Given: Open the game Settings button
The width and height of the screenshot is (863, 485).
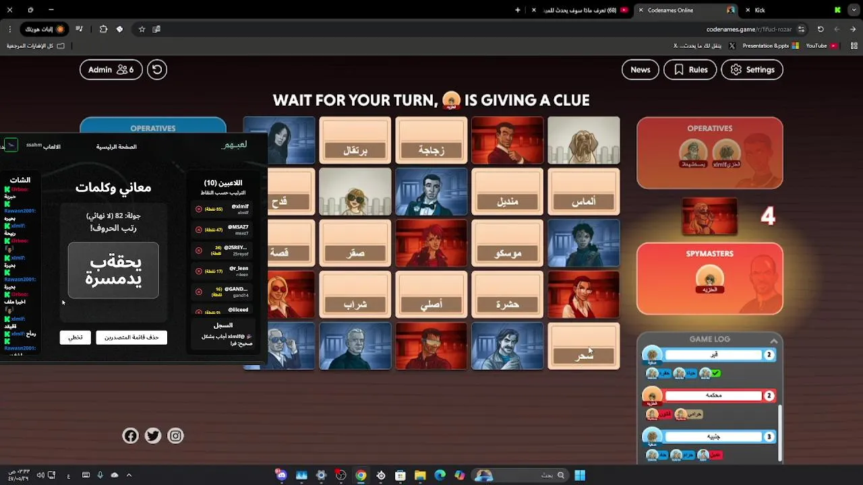Looking at the screenshot, I should tap(752, 69).
